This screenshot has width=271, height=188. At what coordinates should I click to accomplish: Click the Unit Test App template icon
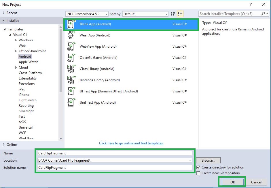click(x=71, y=102)
